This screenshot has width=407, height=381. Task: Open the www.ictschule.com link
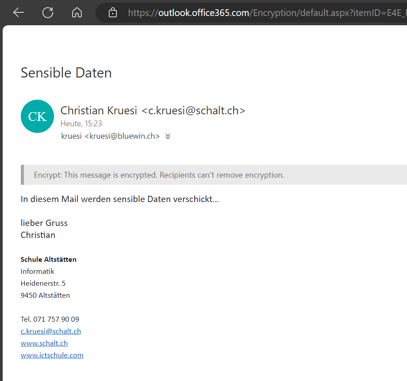[x=52, y=355]
